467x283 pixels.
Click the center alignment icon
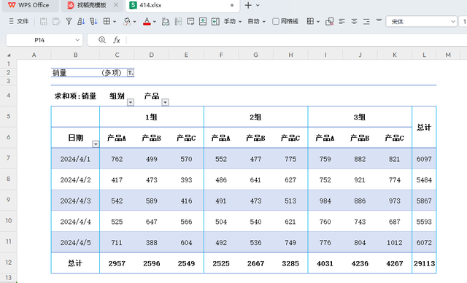pos(354,21)
